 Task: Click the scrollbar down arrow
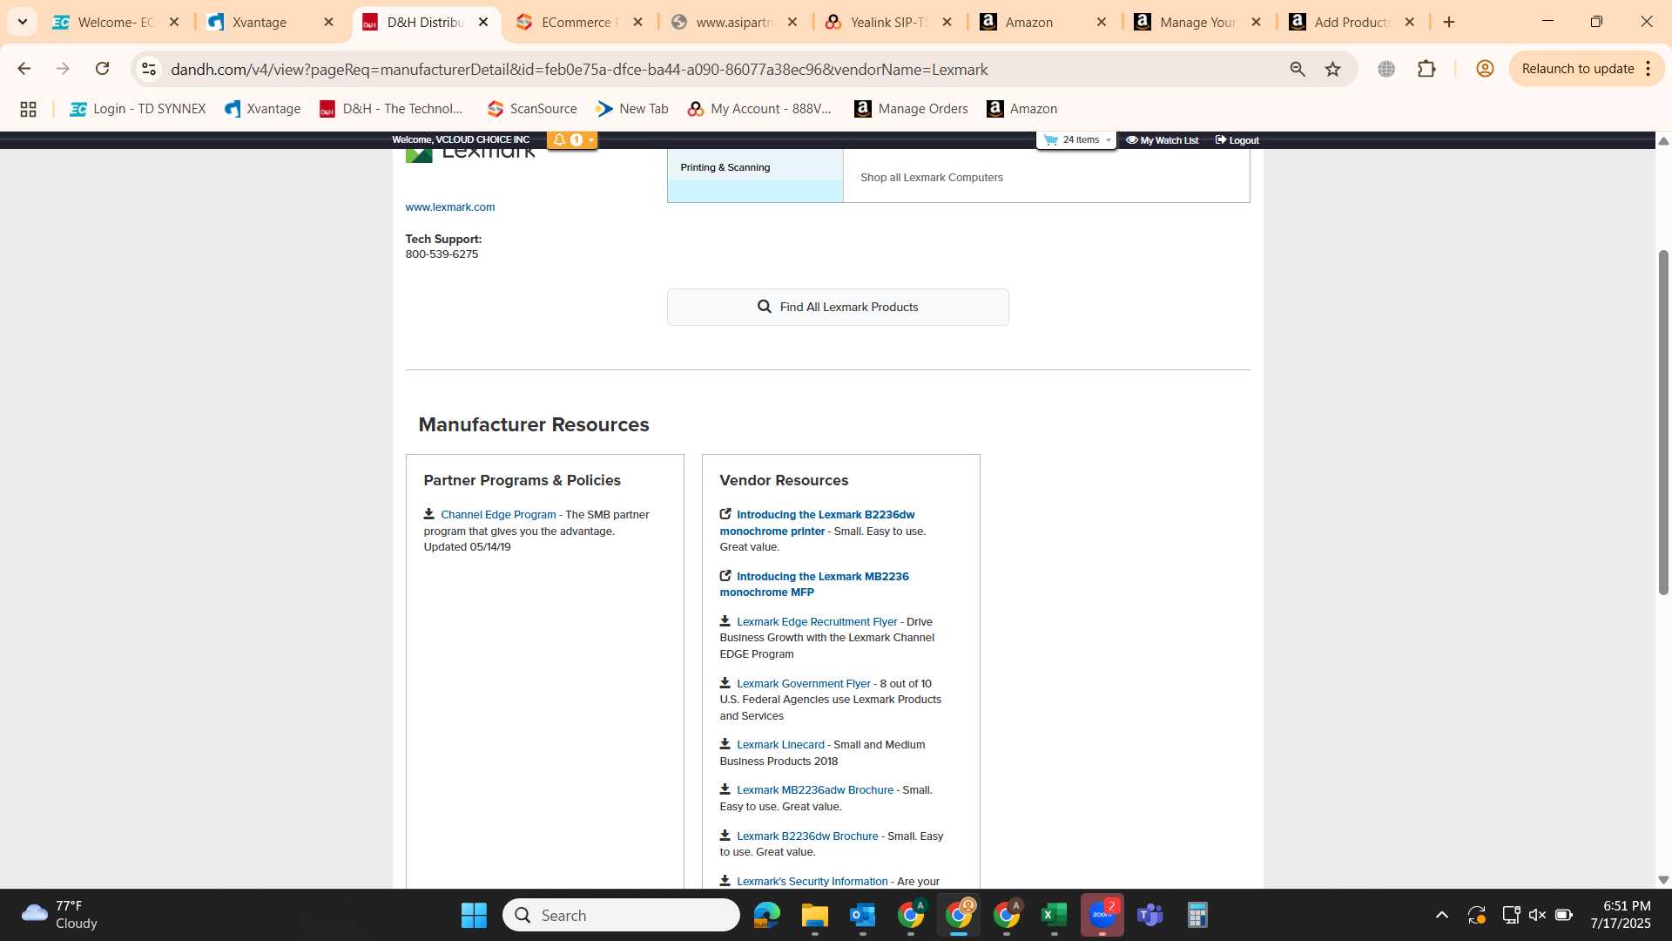coord(1663,880)
